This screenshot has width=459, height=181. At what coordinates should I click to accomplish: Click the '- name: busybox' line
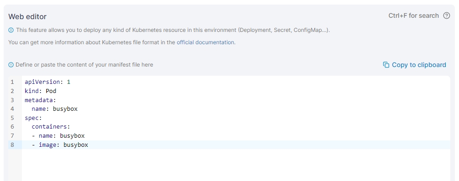pos(58,135)
